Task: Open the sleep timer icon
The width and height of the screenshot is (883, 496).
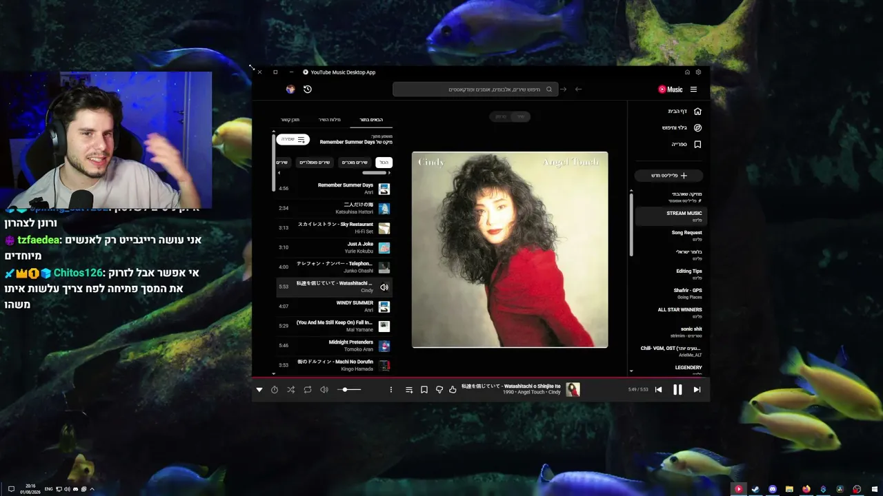Action: click(x=275, y=389)
